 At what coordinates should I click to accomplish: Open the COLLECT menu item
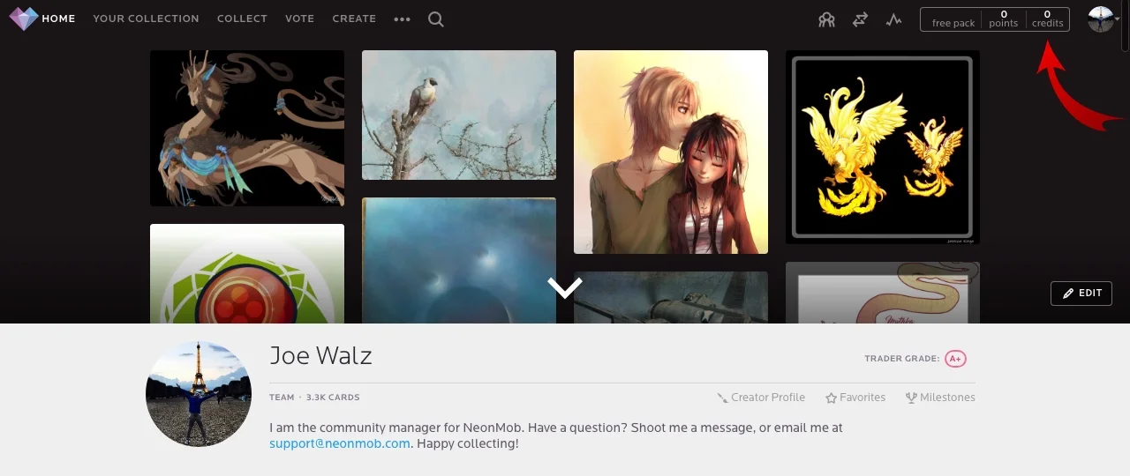point(242,19)
